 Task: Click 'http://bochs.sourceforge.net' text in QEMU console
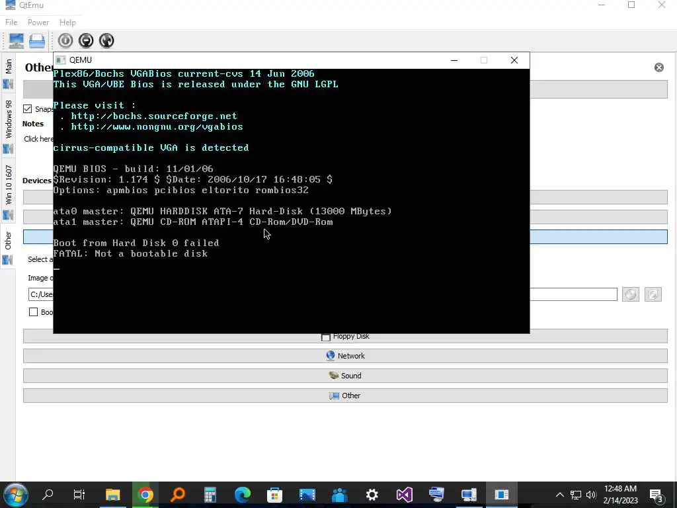tap(153, 116)
